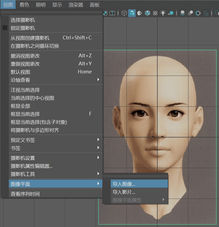Screen dimensions: 219x227
Task: Choose 查看序列时间
Action: [56, 194]
